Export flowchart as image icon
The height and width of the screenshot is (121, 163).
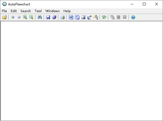click(x=83, y=17)
